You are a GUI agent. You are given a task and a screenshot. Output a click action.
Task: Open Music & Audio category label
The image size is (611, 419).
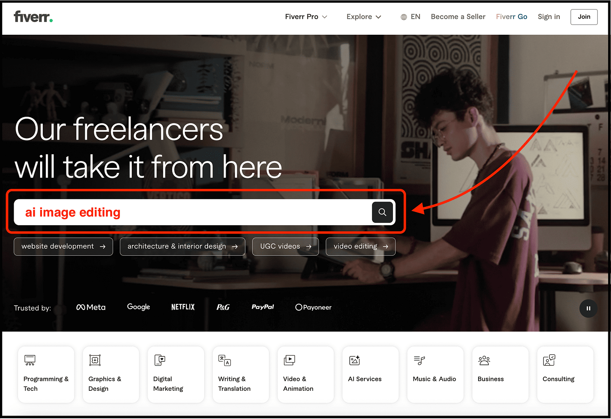tap(434, 379)
